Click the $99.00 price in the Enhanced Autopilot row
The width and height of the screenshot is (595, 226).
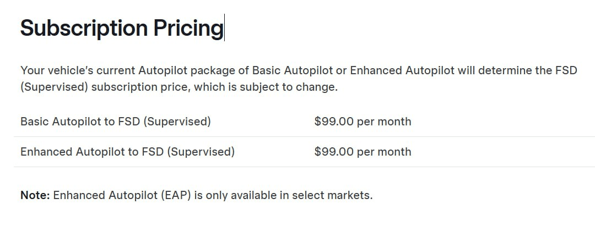[334, 152]
